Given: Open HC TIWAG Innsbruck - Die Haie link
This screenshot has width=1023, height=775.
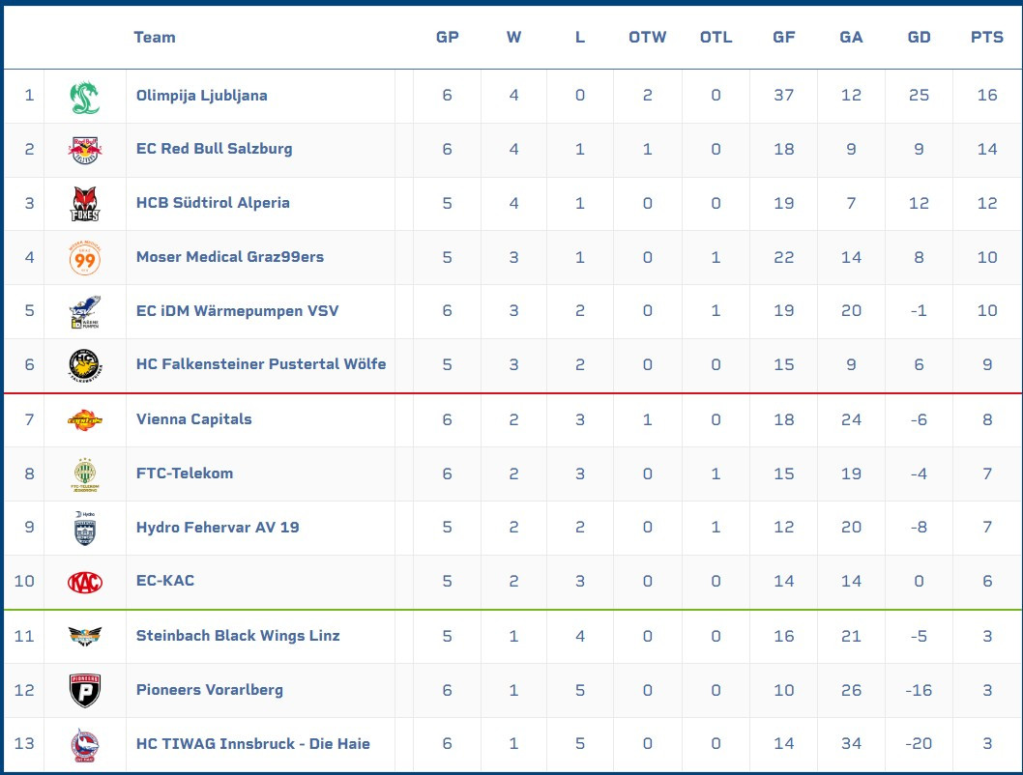Looking at the screenshot, I should coord(252,744).
